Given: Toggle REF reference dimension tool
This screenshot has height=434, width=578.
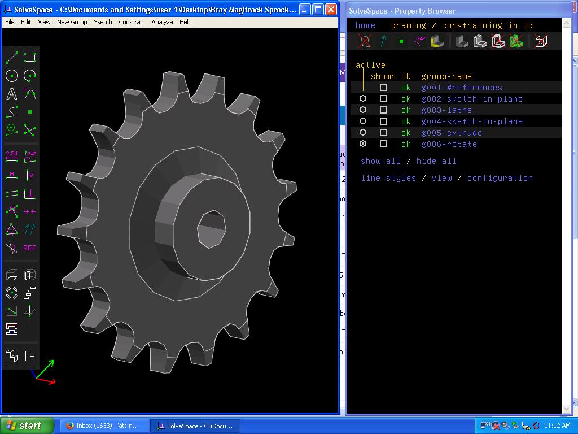Looking at the screenshot, I should coord(30,248).
